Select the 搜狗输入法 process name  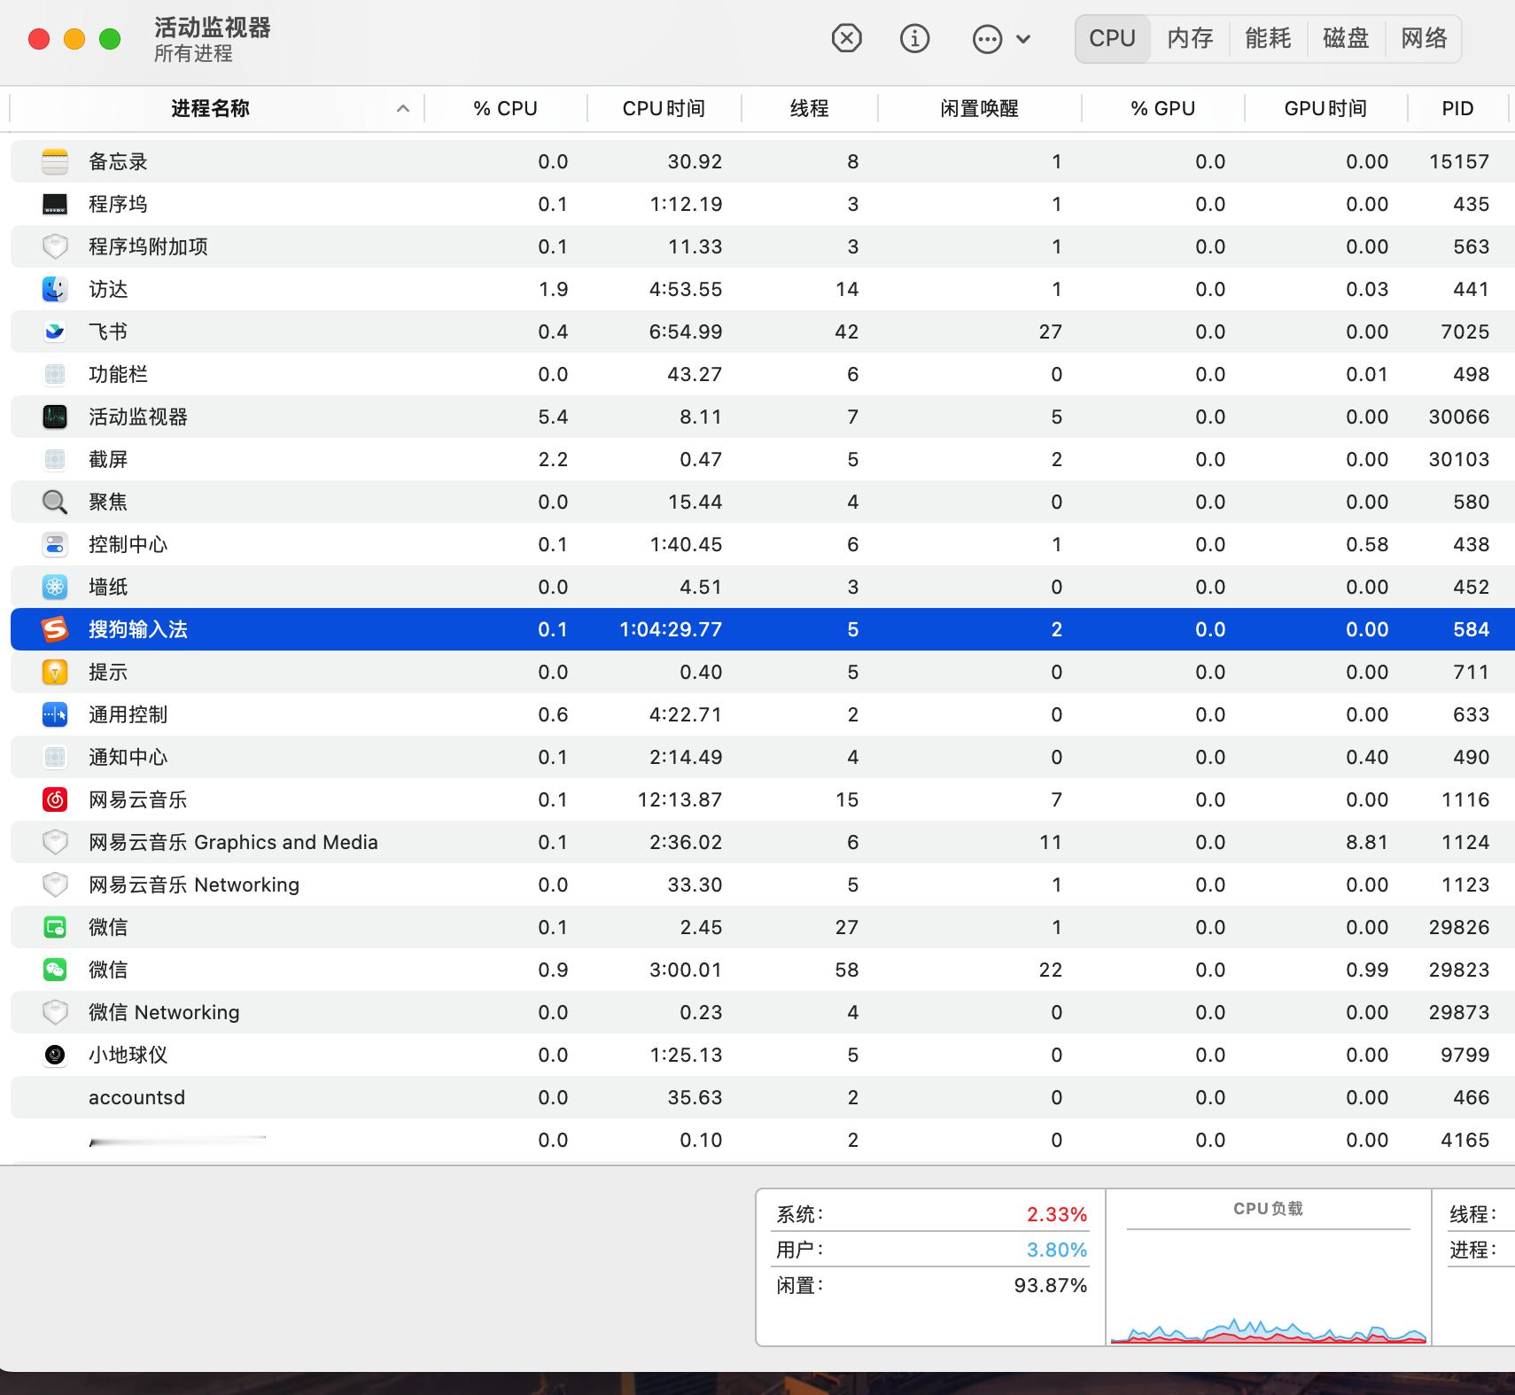click(138, 629)
